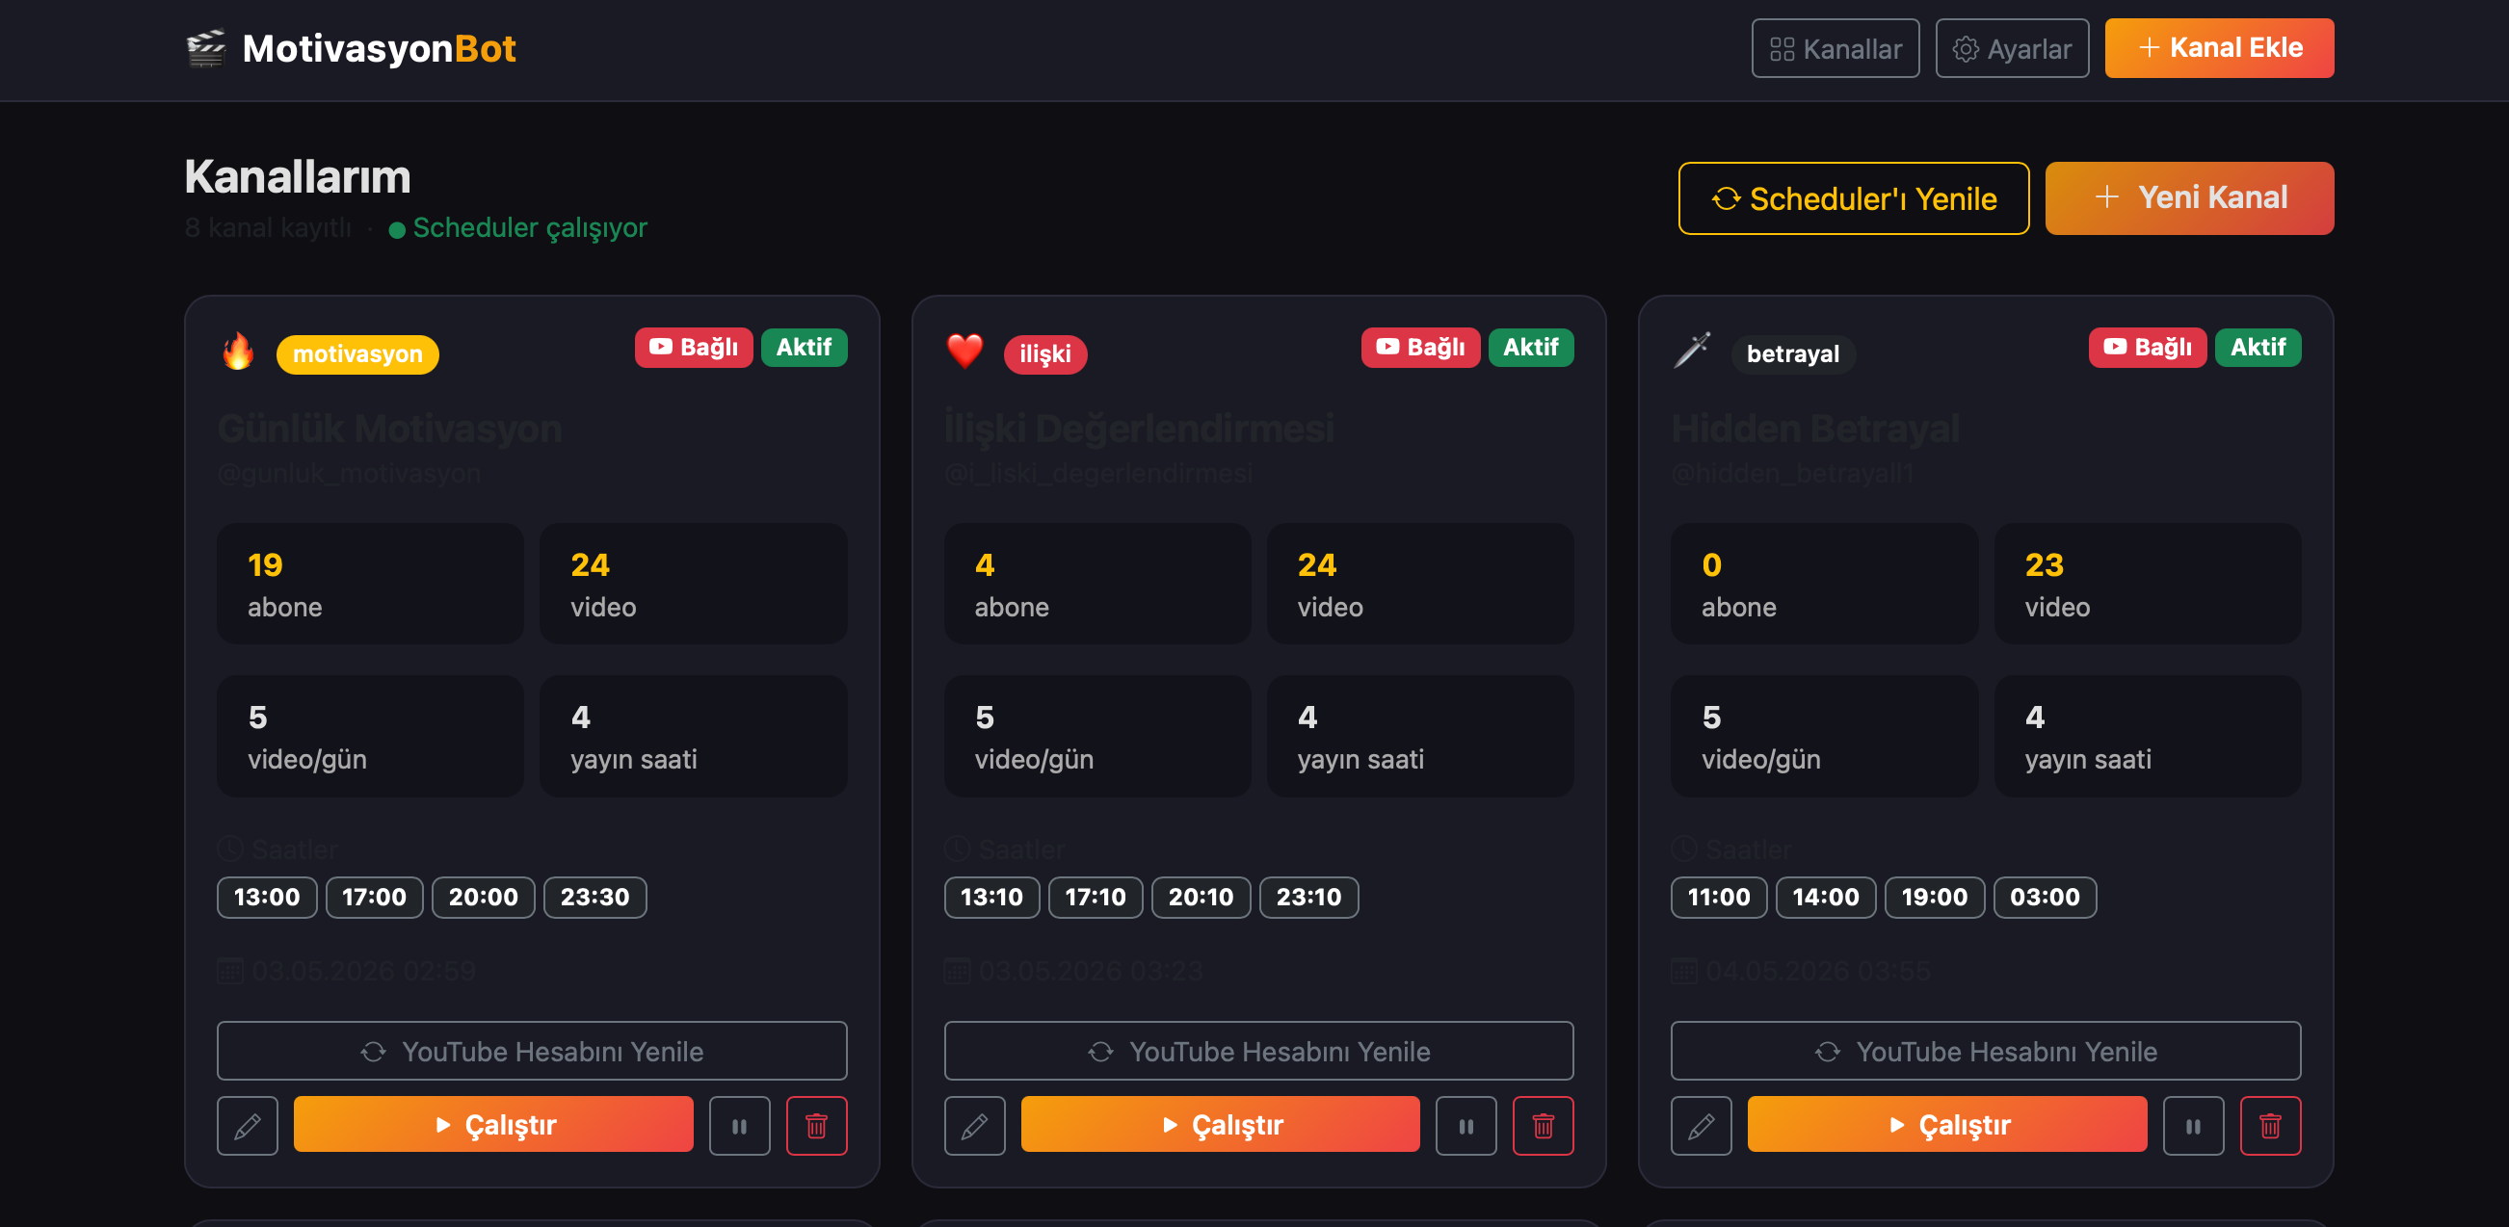This screenshot has width=2509, height=1227.
Task: Click Bağlı YouTube badge on motivasyon card
Action: pyautogui.click(x=694, y=348)
